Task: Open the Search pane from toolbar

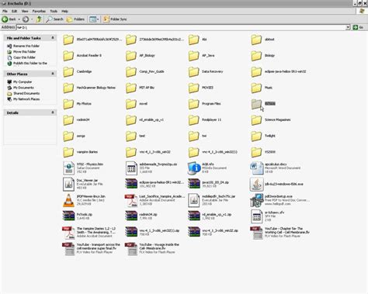Action: pos(54,19)
